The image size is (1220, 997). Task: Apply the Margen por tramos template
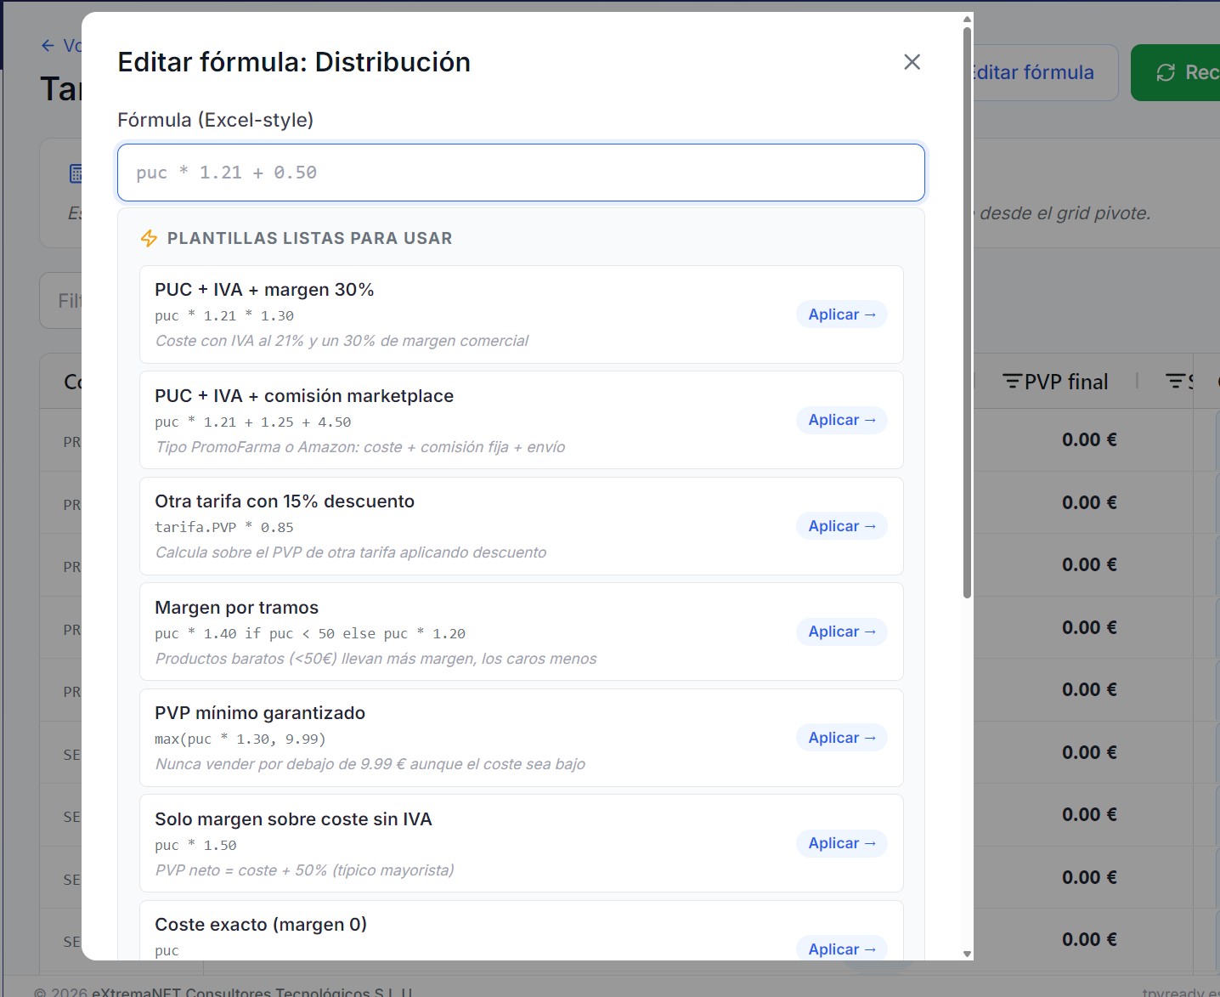(x=842, y=632)
